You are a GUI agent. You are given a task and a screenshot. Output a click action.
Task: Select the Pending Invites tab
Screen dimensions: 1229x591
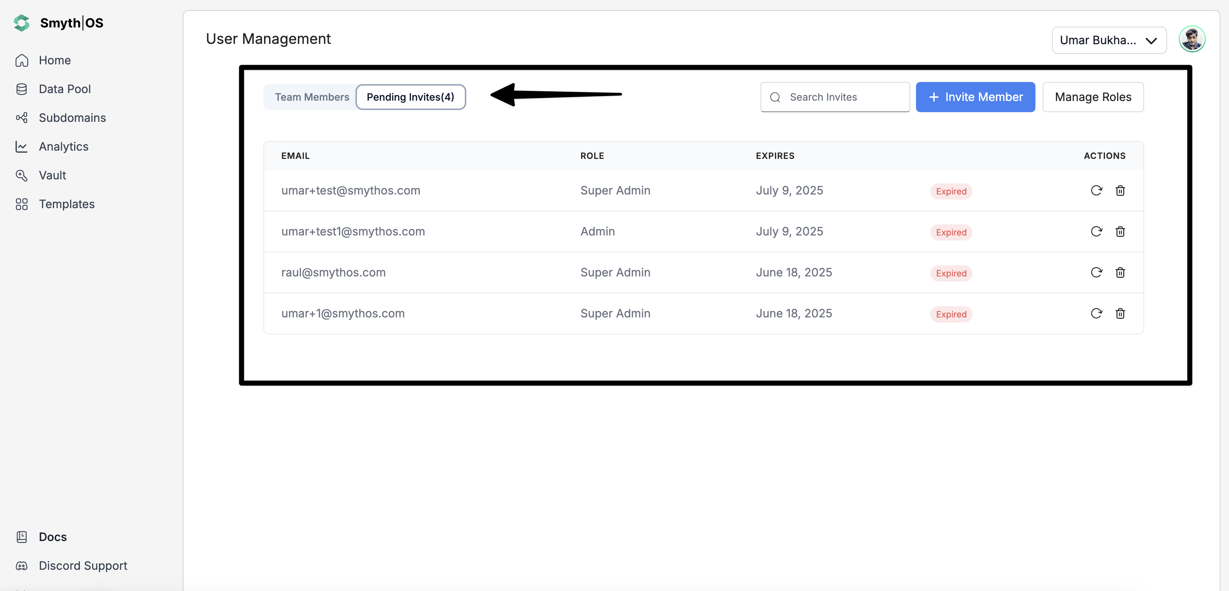tap(411, 97)
